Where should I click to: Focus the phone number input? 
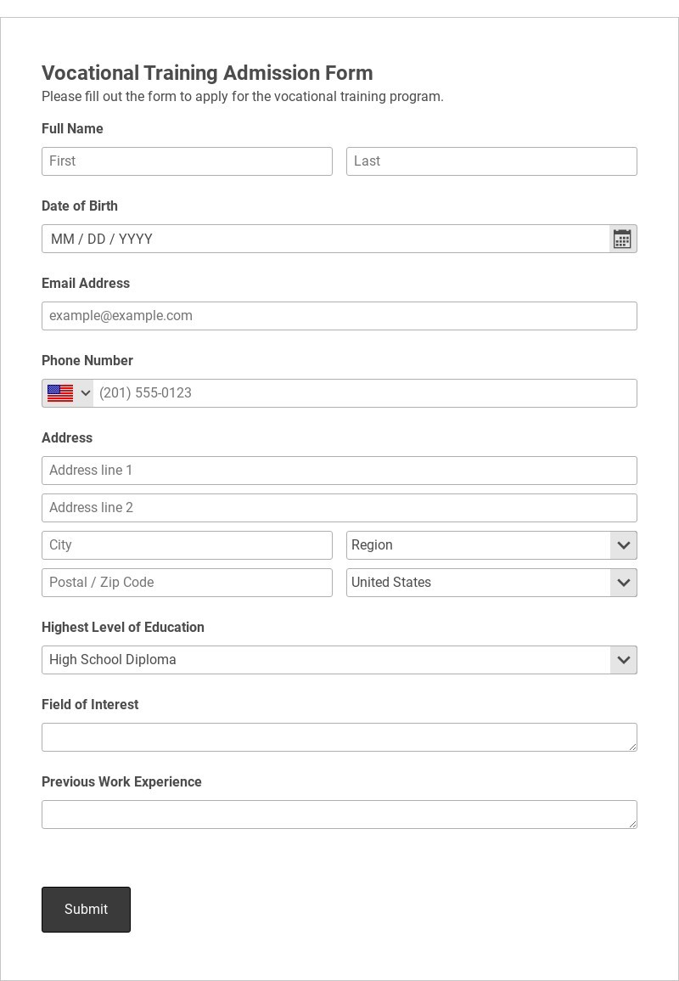pyautogui.click(x=365, y=393)
